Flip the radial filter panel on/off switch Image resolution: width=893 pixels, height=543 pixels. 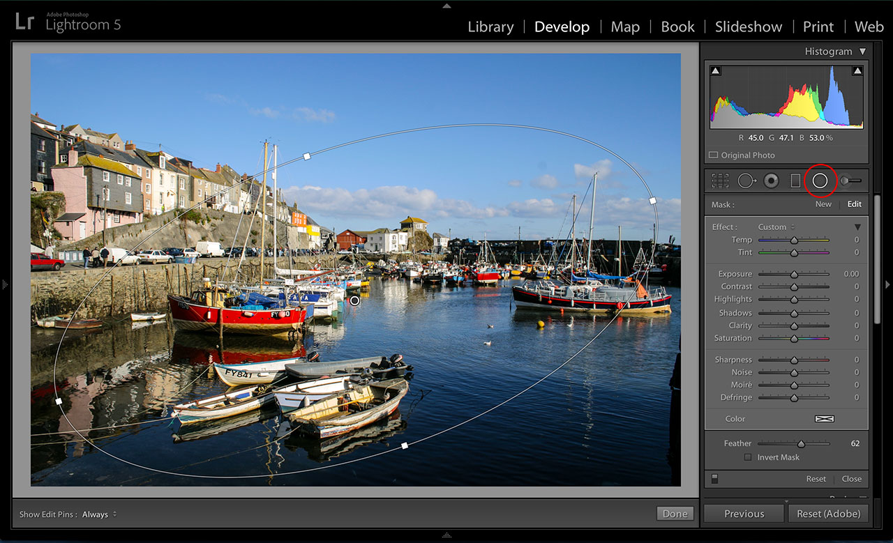pos(714,479)
